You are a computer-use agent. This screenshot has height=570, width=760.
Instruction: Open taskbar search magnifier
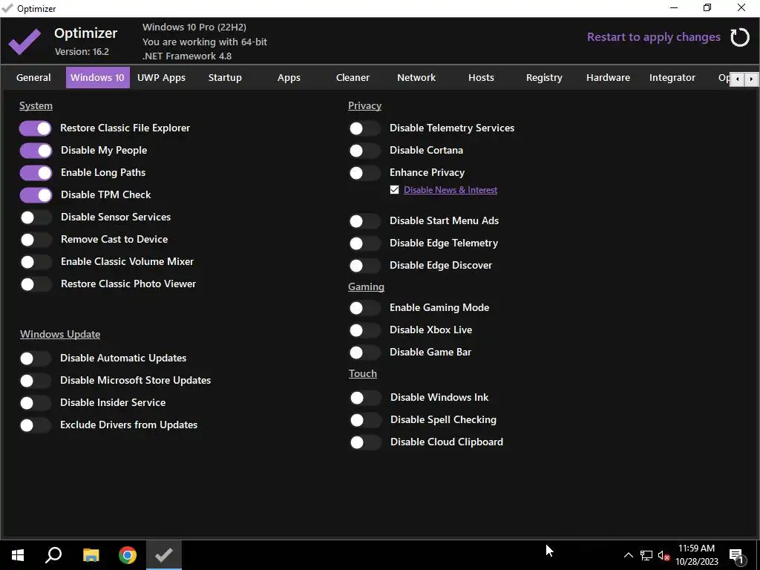[x=53, y=555]
